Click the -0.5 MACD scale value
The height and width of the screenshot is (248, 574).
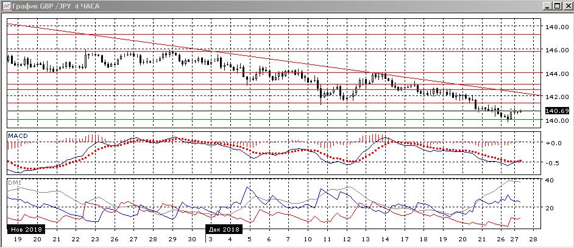554,162
